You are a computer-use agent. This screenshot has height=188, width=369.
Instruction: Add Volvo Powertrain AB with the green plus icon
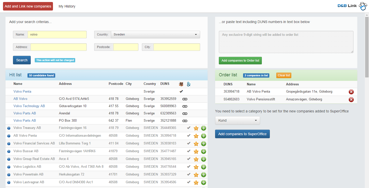(204, 175)
